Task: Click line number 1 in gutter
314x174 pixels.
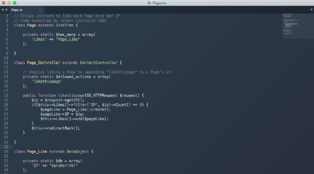Action: pos(7,16)
